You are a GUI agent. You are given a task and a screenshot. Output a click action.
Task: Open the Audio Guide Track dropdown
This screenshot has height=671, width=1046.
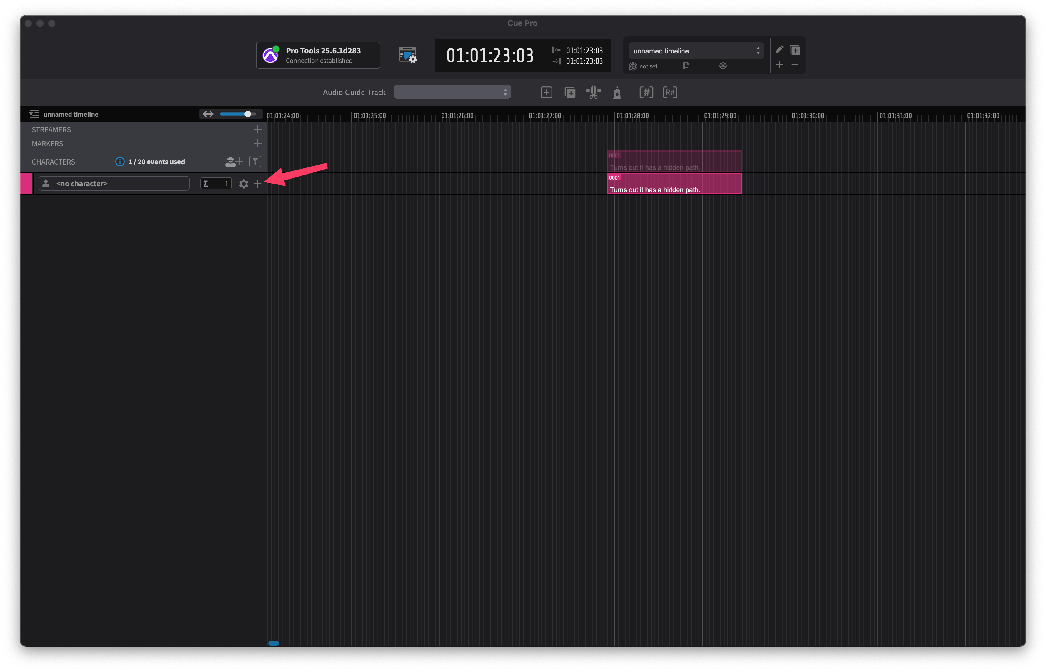452,92
